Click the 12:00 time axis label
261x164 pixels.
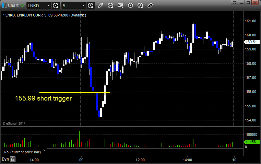point(140,160)
